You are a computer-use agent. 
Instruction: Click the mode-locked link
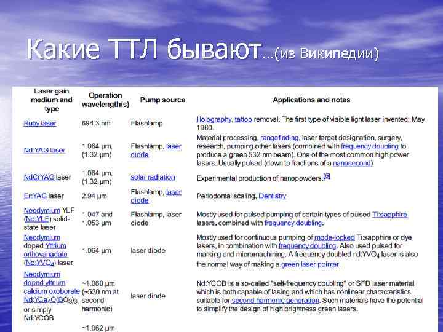(335, 237)
